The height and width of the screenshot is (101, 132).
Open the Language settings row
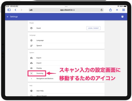click(x=66, y=40)
